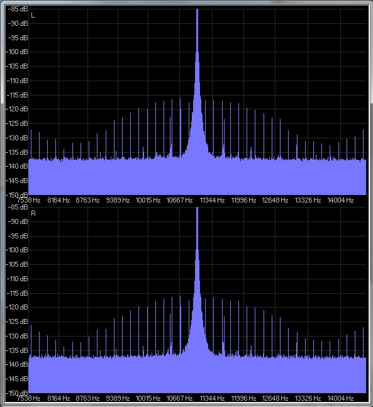Select the 10015 Hz label under R channel
Viewport: 373px width, 407px height.
[x=148, y=398]
